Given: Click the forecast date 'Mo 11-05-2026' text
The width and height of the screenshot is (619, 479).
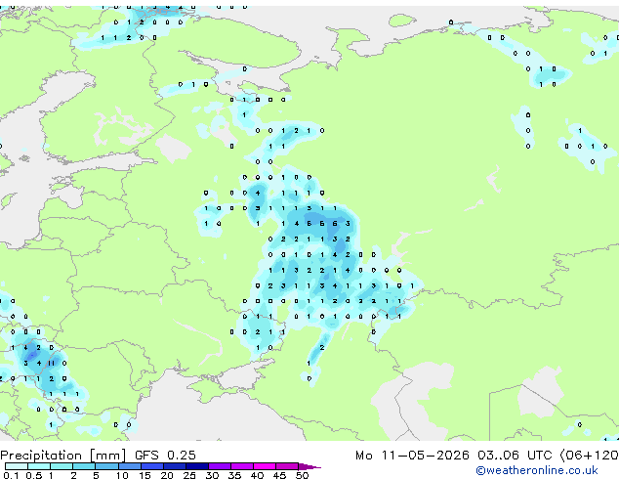Looking at the screenshot, I should pyautogui.click(x=412, y=456).
